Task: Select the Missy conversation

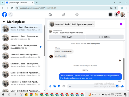Action: (x=22, y=90)
